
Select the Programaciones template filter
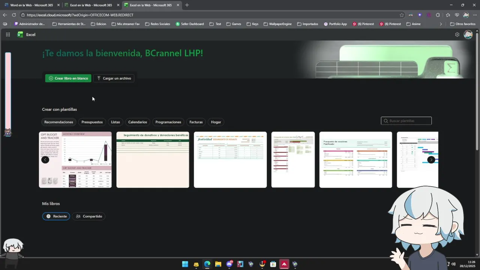click(168, 122)
